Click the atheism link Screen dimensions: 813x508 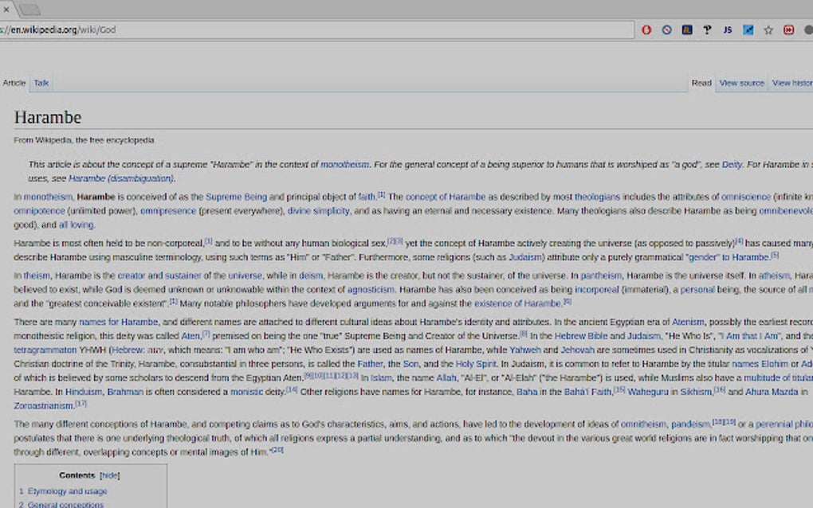pyautogui.click(x=774, y=275)
